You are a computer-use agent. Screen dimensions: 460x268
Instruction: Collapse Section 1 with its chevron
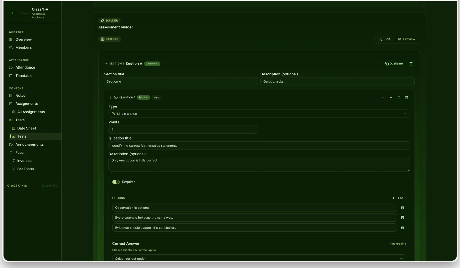point(106,64)
